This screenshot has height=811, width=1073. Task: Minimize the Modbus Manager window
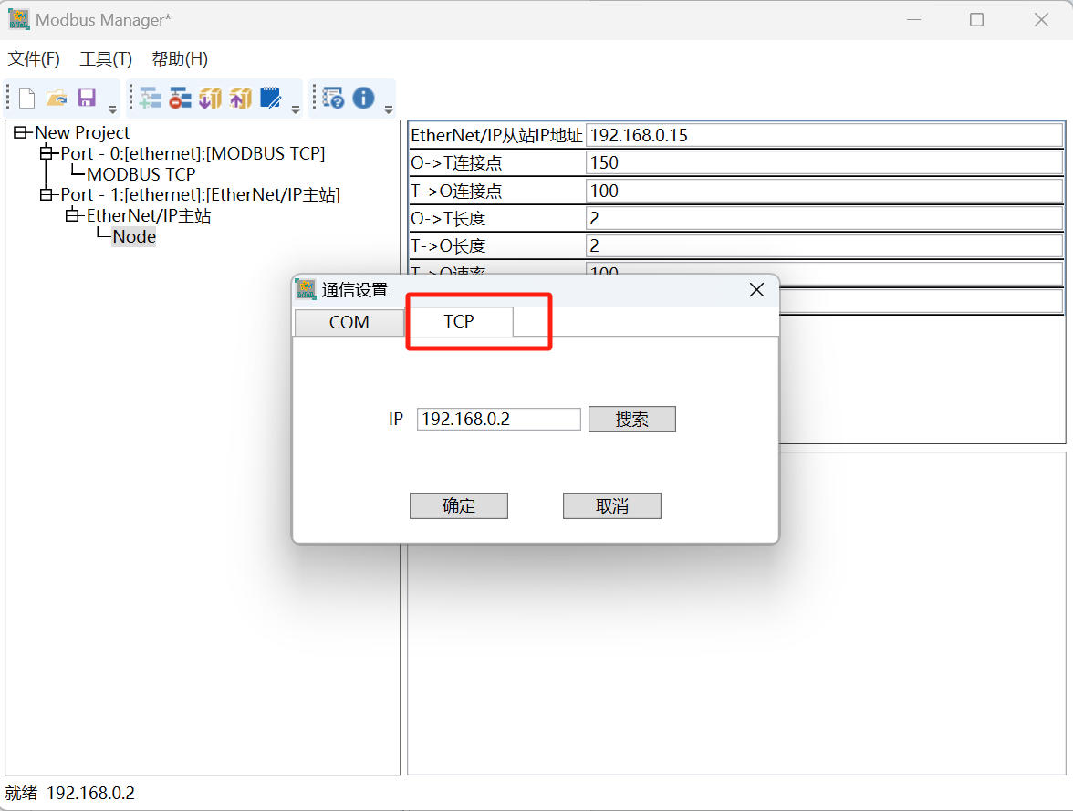coord(913,20)
